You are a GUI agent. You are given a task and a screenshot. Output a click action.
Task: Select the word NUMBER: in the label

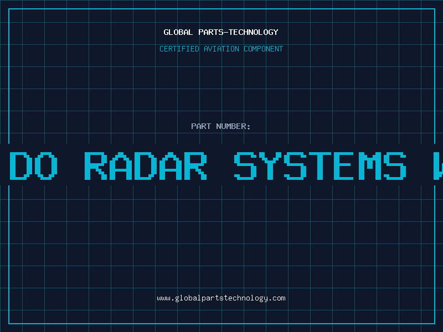pyautogui.click(x=233, y=126)
